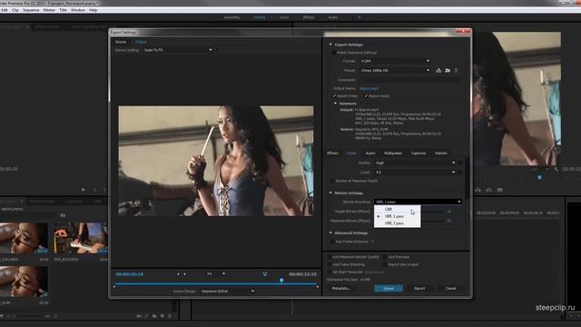
Task: Enable Use Frame Blending checkbox
Action: point(329,264)
